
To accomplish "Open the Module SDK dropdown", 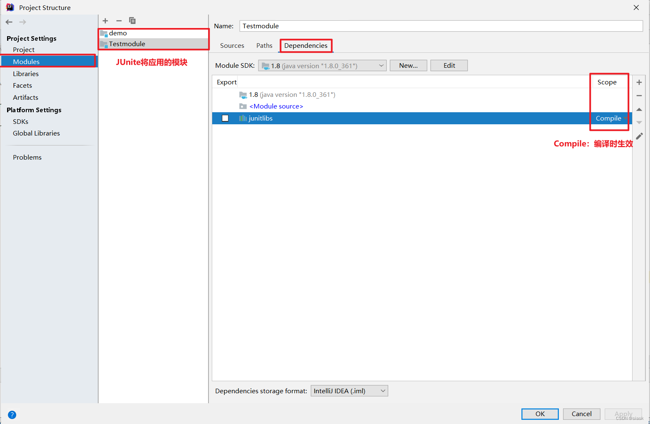I will (x=323, y=66).
